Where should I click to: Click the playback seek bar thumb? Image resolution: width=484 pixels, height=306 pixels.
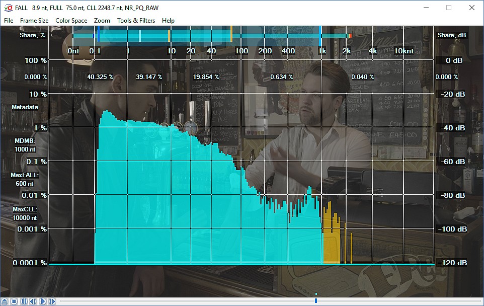[x=315, y=301]
